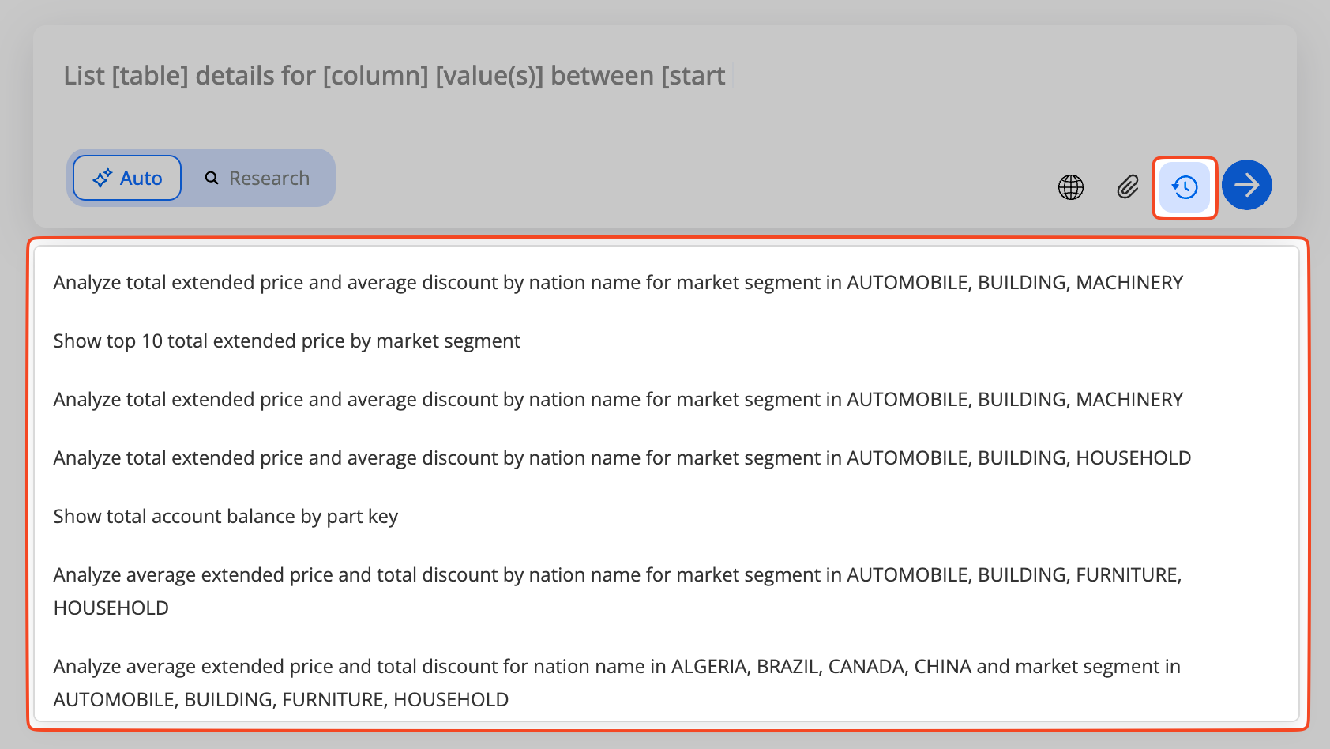
Task: Switch to Auto mode
Action: 127,179
